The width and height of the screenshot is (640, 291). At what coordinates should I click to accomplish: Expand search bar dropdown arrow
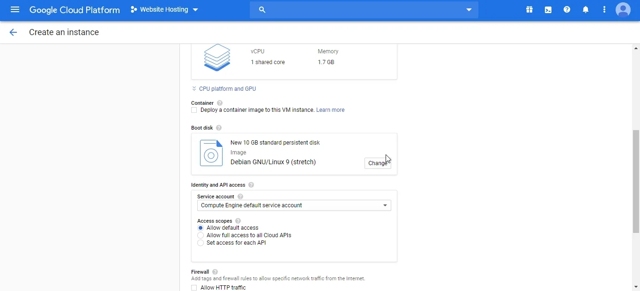pos(469,10)
